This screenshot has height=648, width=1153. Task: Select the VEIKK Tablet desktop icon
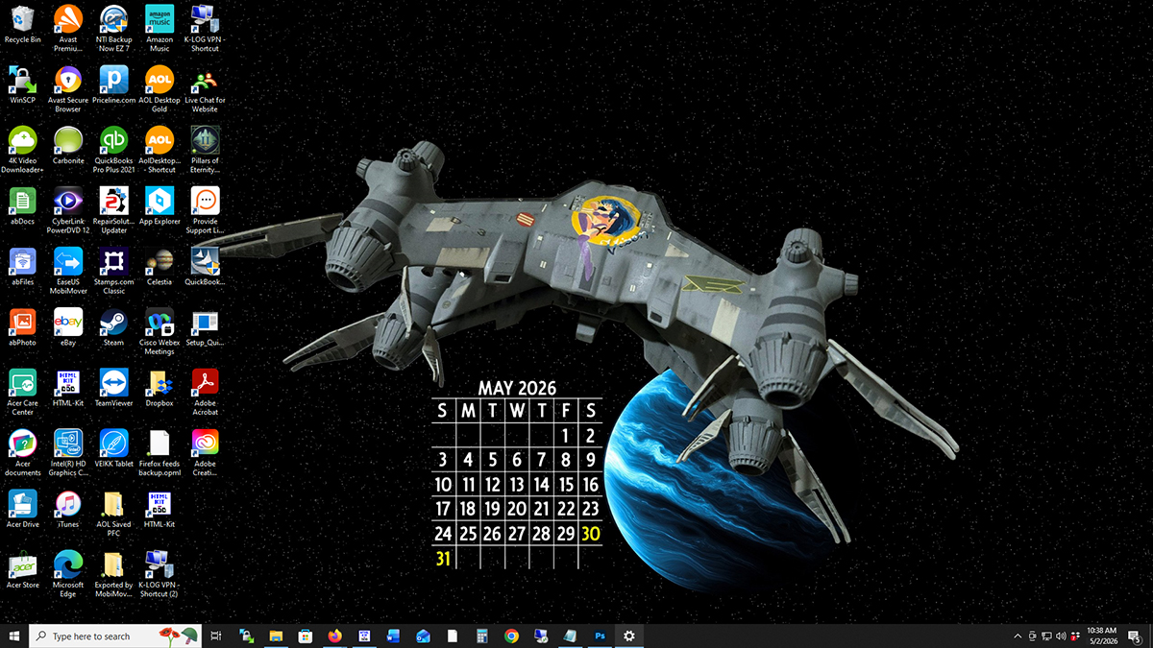point(113,448)
